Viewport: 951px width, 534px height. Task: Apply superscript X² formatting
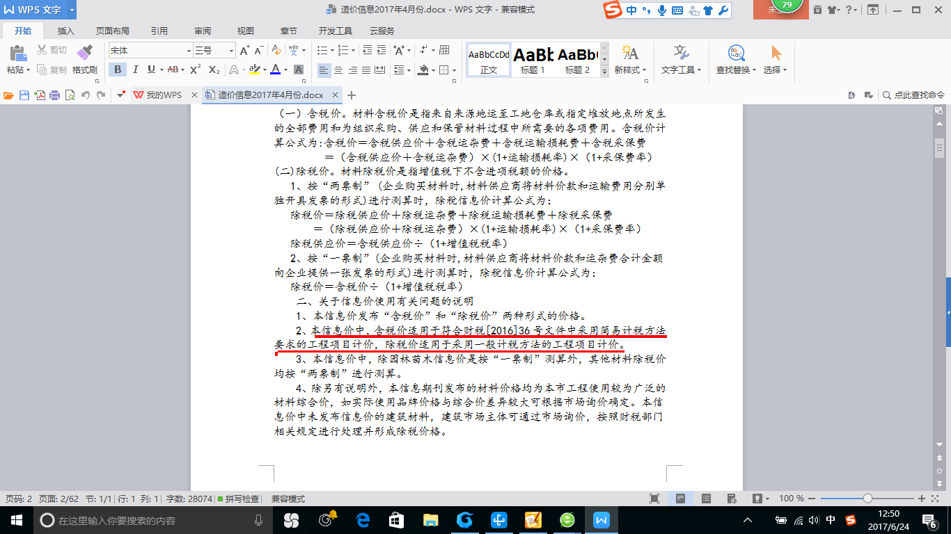(196, 70)
